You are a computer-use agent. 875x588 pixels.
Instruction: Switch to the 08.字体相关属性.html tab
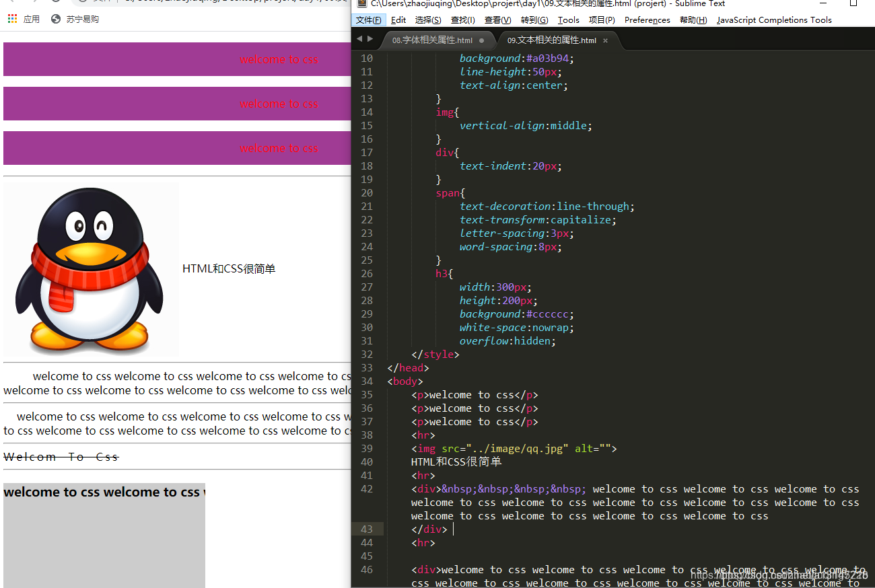432,40
